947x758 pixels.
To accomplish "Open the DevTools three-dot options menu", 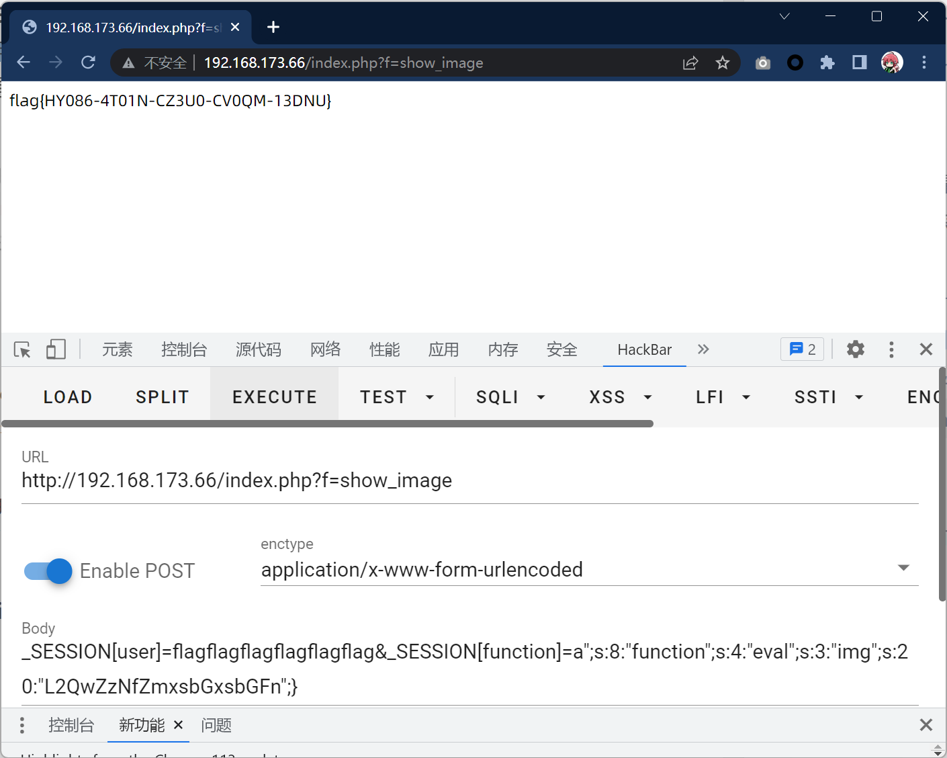I will [x=891, y=349].
